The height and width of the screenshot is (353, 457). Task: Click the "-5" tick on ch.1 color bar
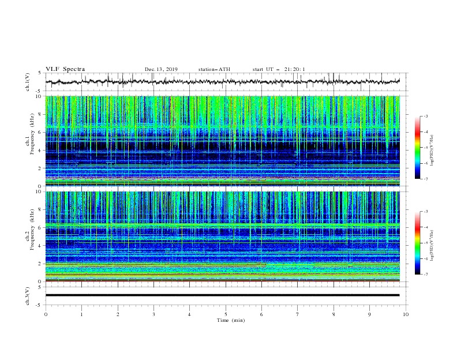[x=425, y=148]
